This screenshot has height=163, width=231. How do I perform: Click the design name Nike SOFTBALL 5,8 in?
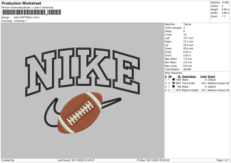pos(27,17)
